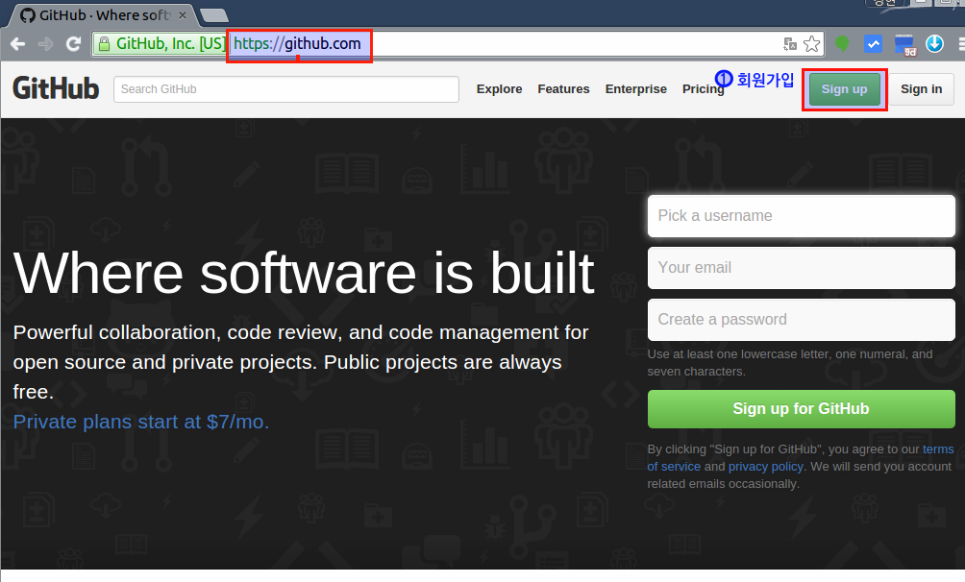Click the blue checkmark extension icon
The image size is (965, 582).
[873, 43]
